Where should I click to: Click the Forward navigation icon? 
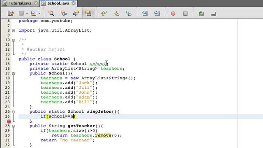tap(33, 13)
